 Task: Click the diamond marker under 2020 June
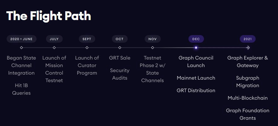(21, 48)
